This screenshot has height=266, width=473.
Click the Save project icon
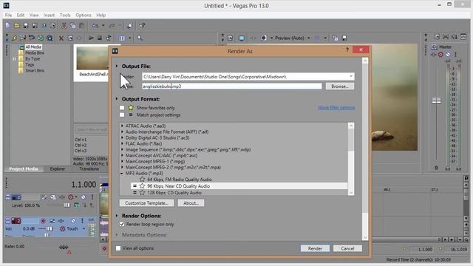point(26,26)
